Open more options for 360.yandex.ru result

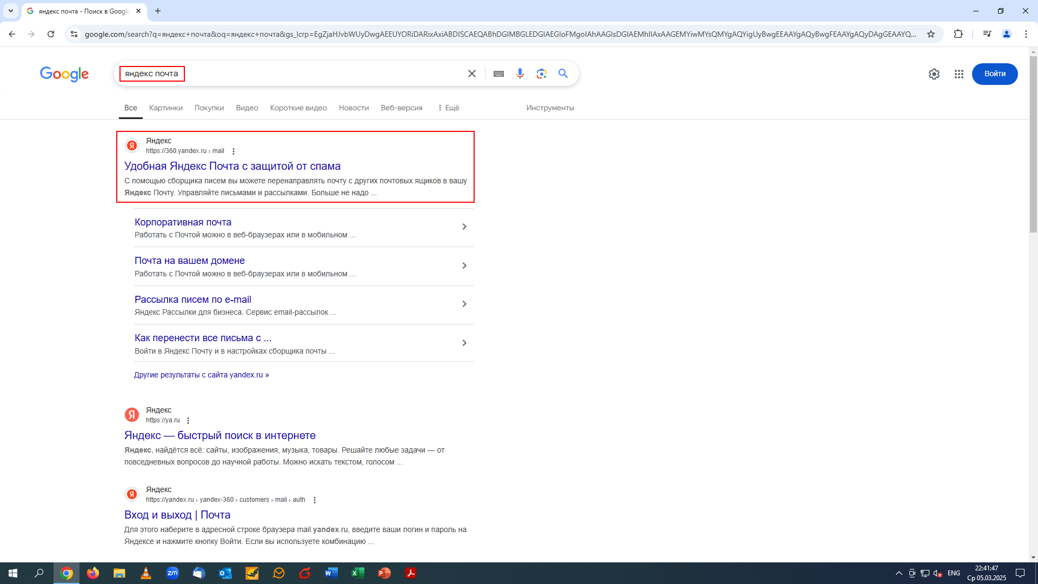234,151
